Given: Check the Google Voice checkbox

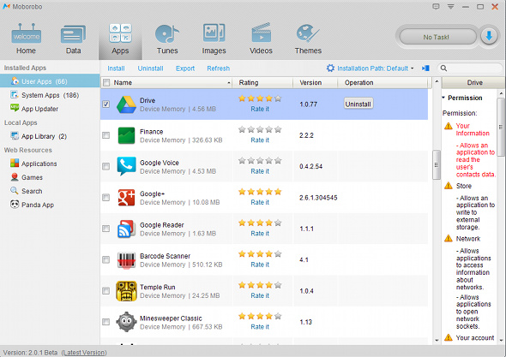Looking at the screenshot, I should [x=106, y=166].
